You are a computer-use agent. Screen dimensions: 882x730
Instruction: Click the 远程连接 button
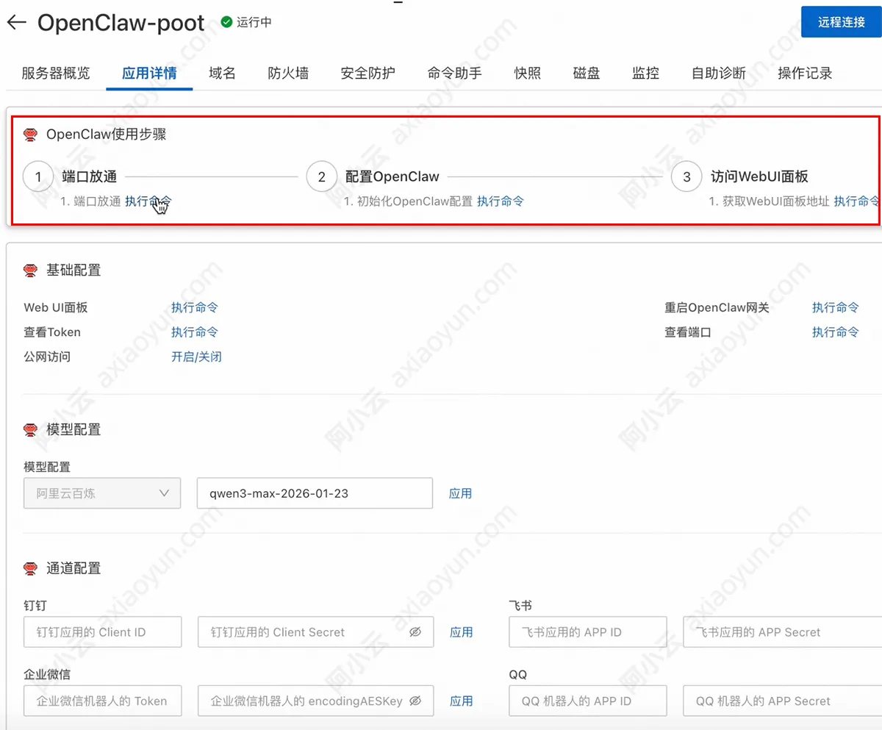[x=840, y=22]
